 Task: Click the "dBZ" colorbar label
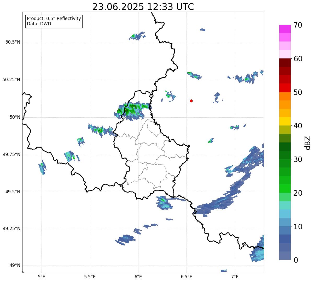coord(307,142)
